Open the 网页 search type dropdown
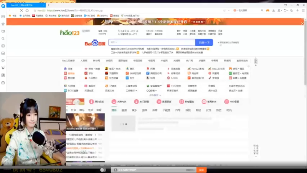This screenshot has height=173, width=307. click(114, 42)
